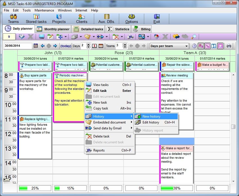Increase the Days value with up arrow
The width and height of the screenshot is (239, 196).
(88, 45)
